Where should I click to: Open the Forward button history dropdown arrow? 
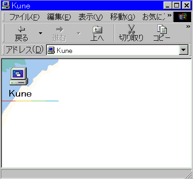pos(79,33)
